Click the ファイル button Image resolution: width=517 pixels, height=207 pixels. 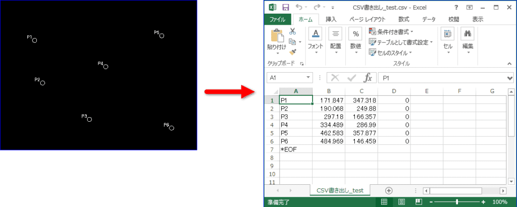click(277, 19)
